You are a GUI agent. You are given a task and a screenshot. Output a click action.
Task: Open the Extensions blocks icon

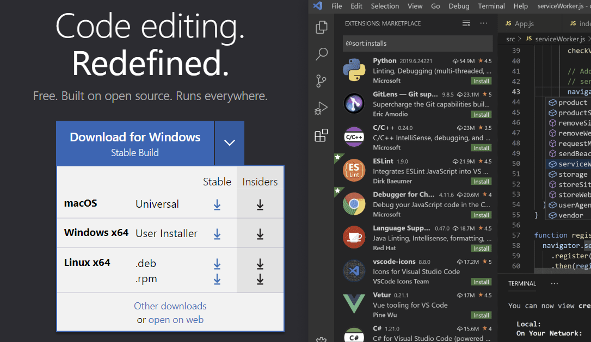point(321,135)
